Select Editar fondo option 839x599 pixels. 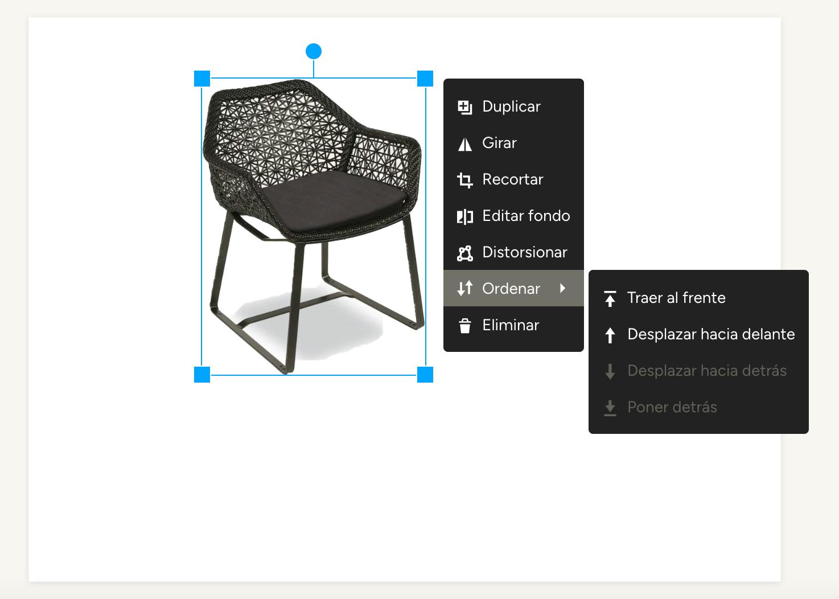point(526,216)
